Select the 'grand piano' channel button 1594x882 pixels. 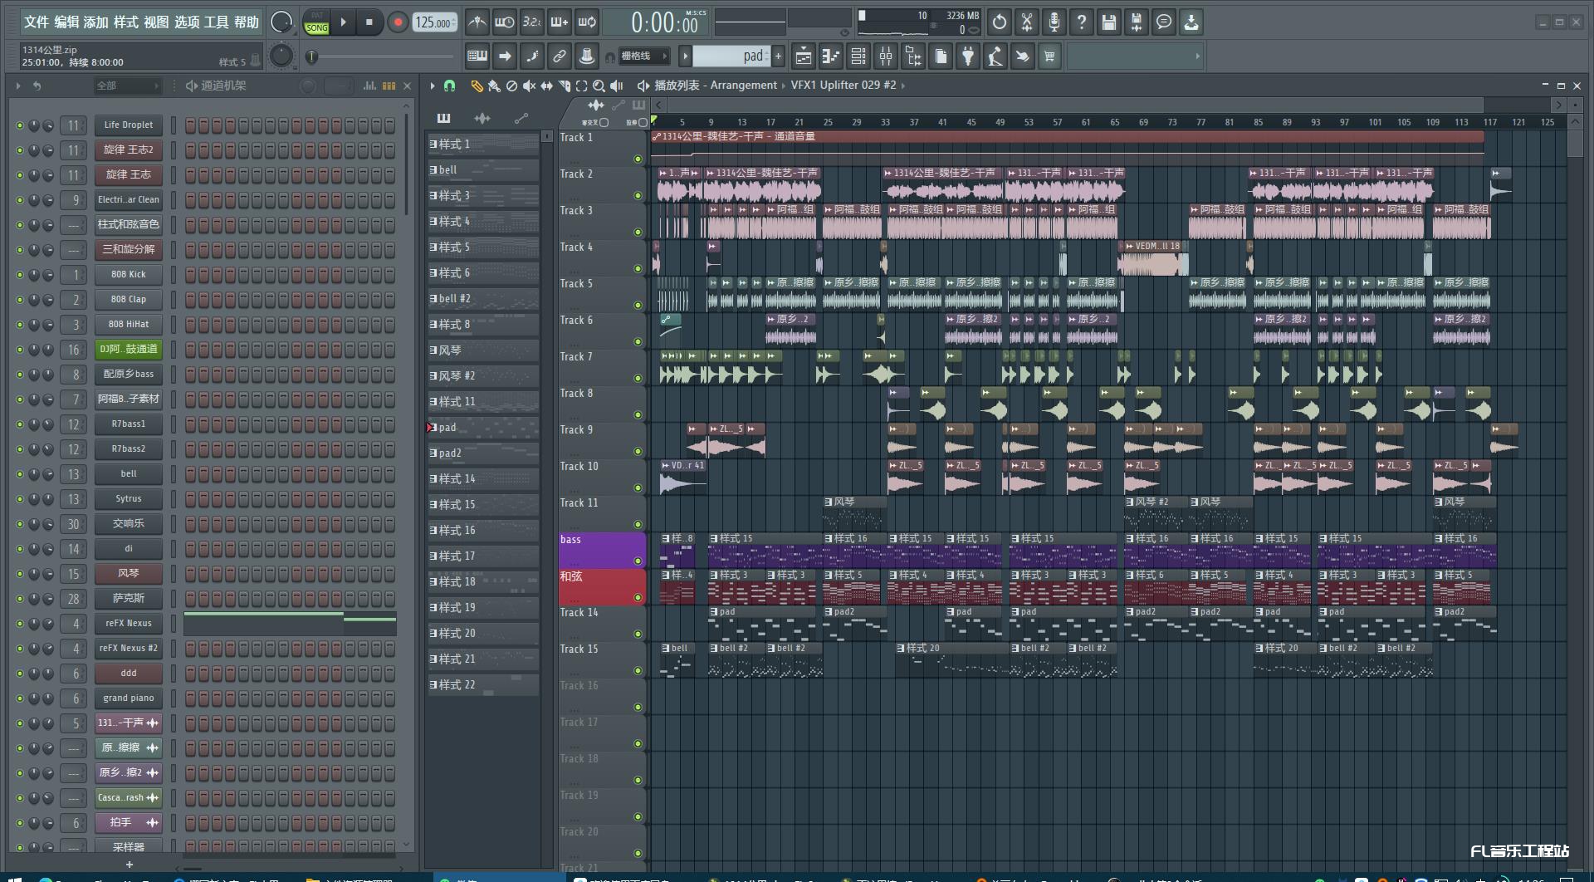tap(128, 698)
